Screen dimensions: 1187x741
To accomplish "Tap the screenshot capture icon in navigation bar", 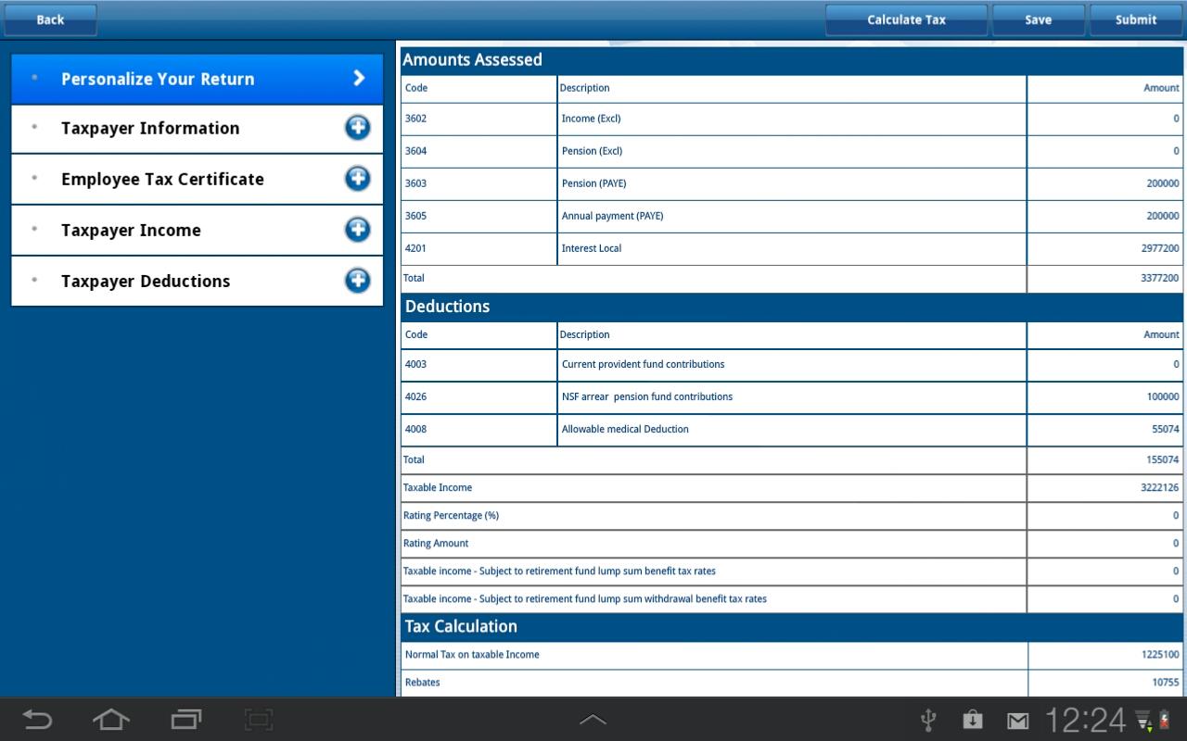I will pyautogui.click(x=259, y=720).
